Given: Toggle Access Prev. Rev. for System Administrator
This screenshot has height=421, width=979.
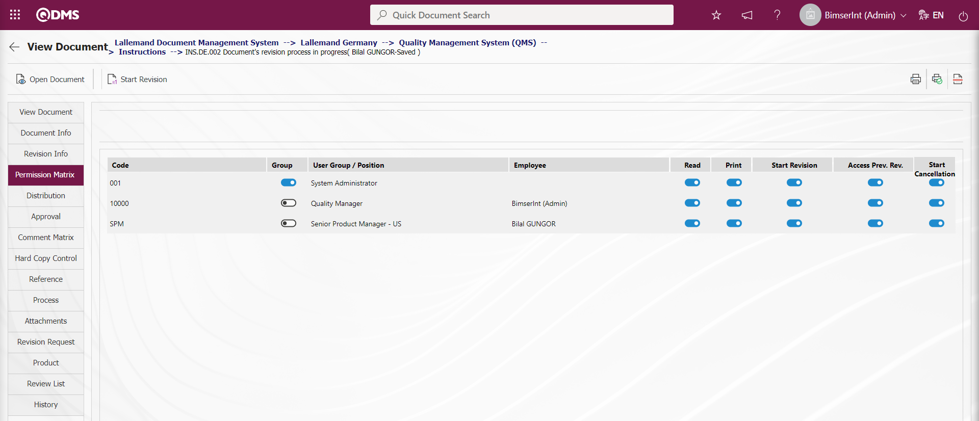Looking at the screenshot, I should click(875, 182).
